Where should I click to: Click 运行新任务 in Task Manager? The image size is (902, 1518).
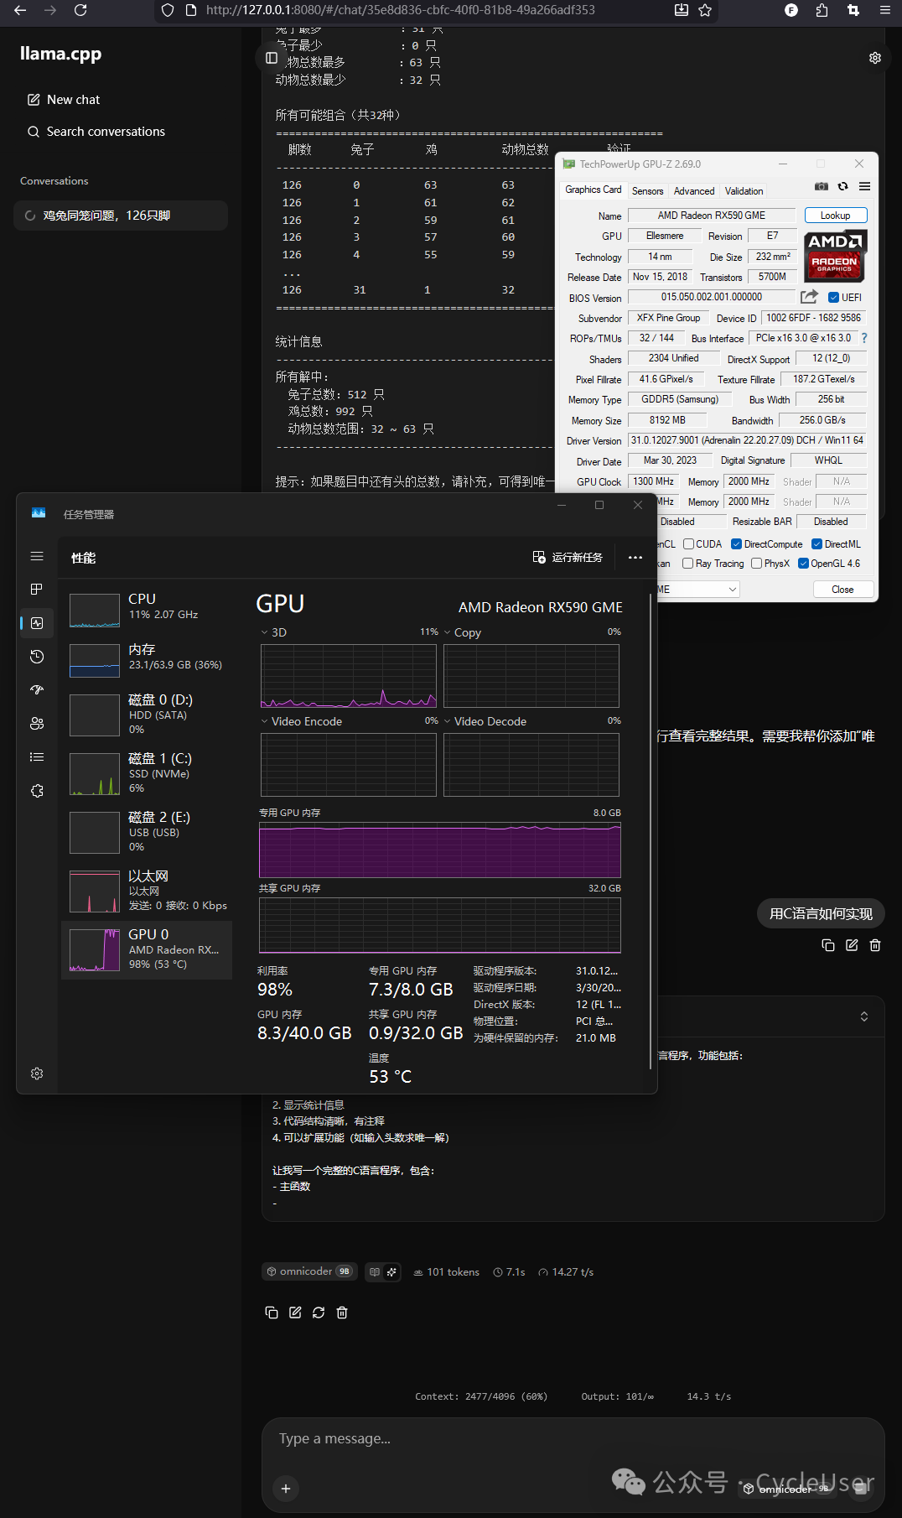(568, 558)
